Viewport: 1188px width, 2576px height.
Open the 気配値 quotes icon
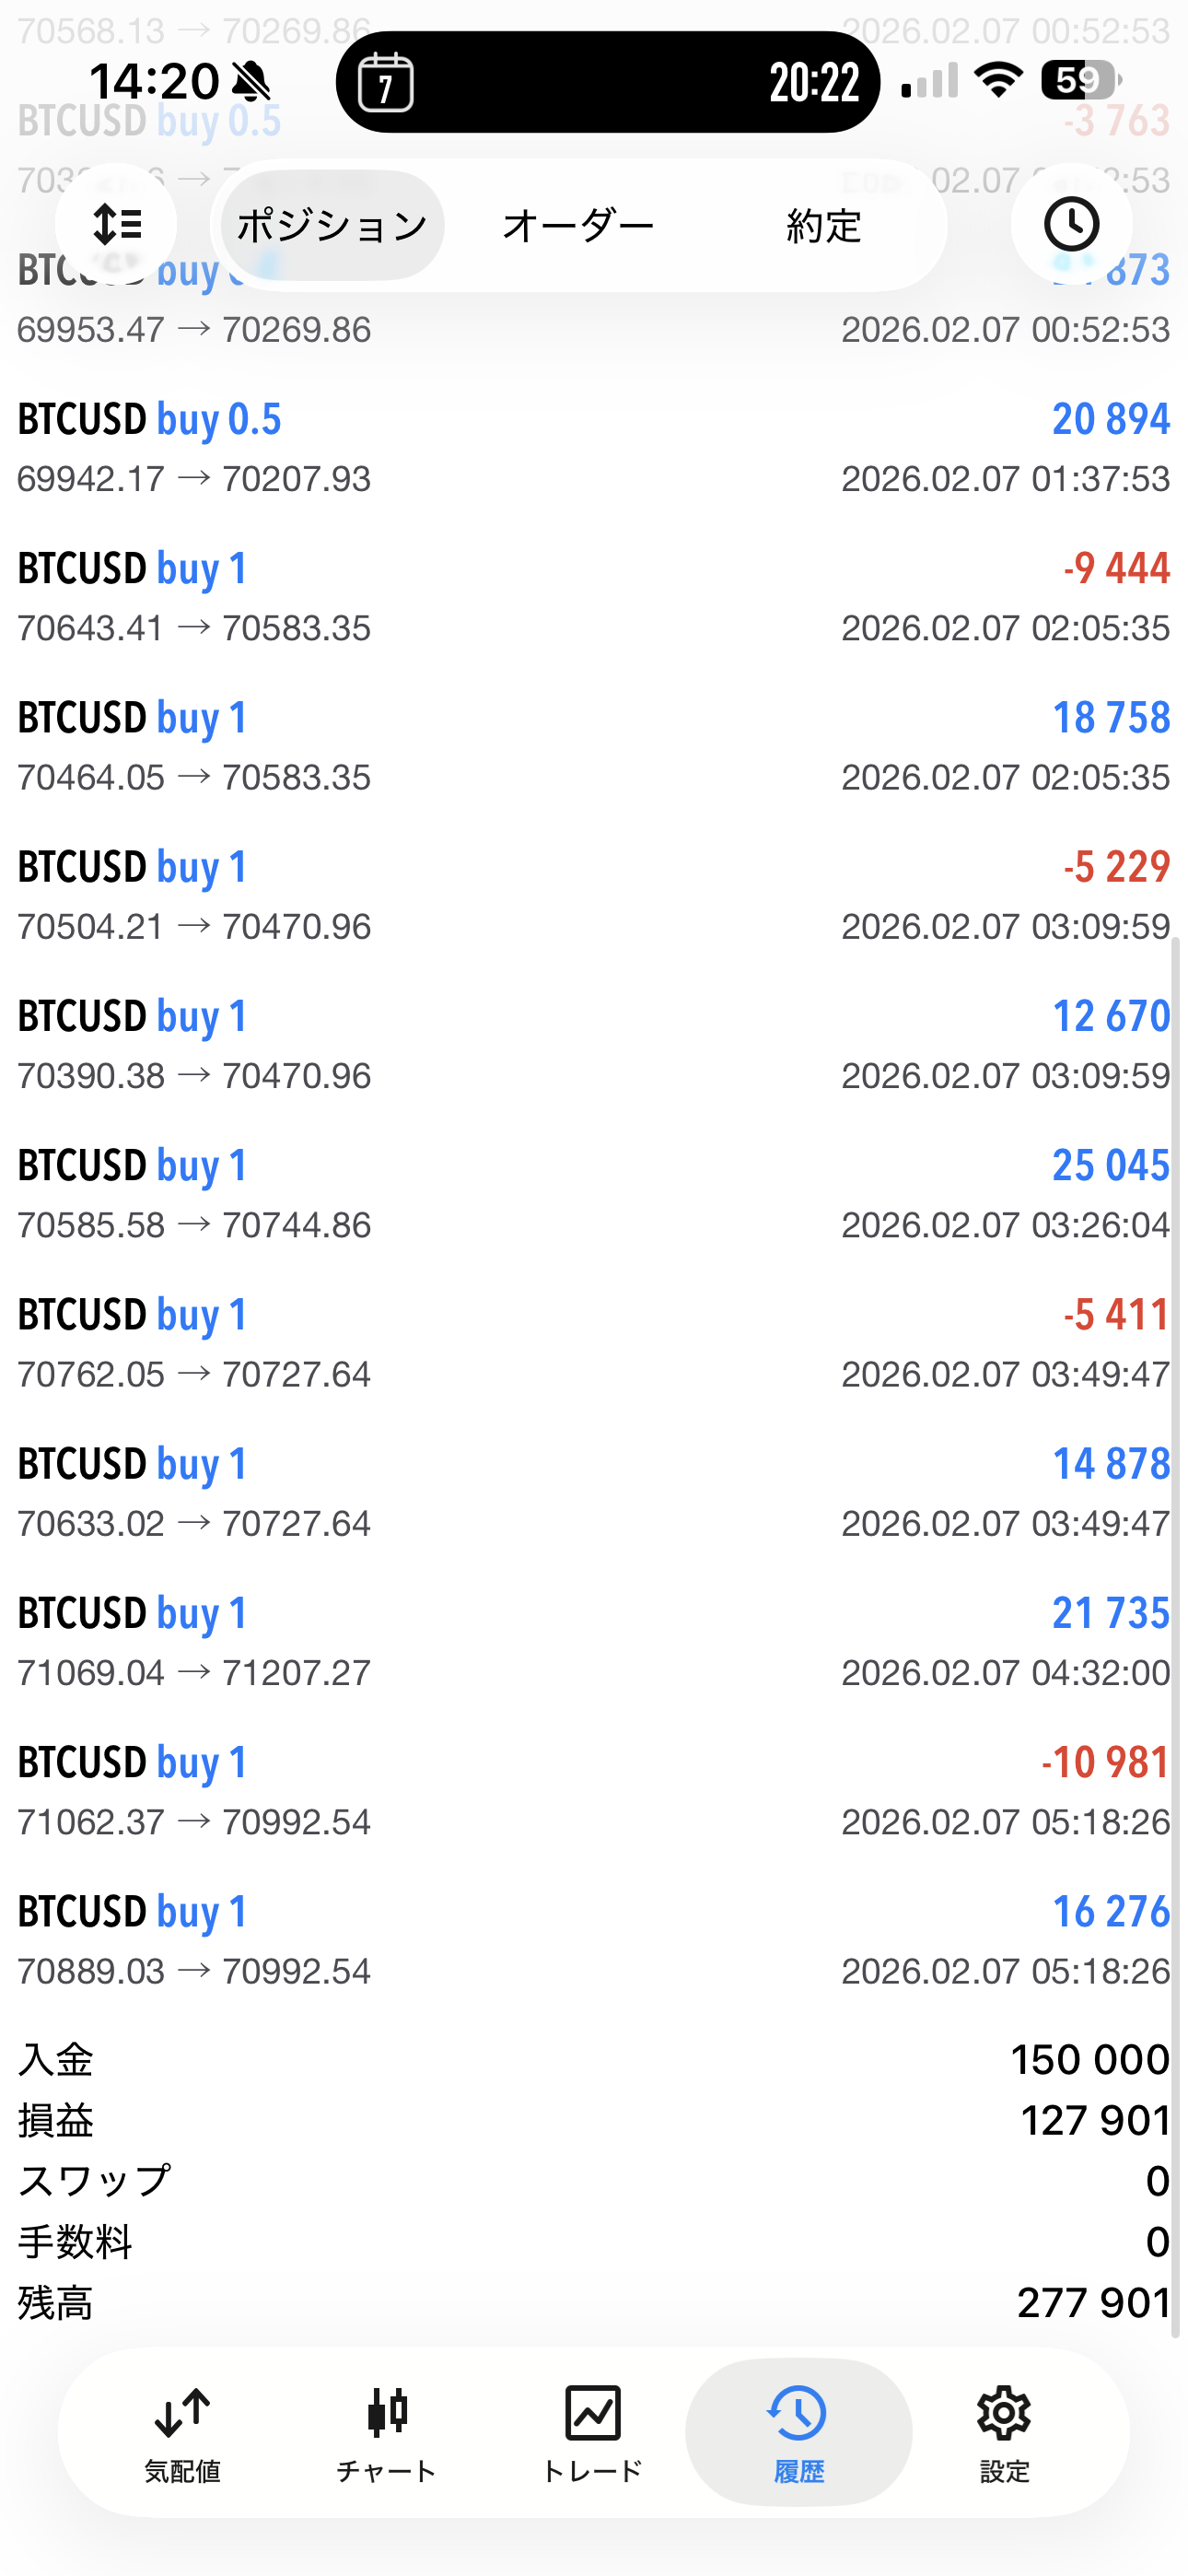tap(182, 2430)
